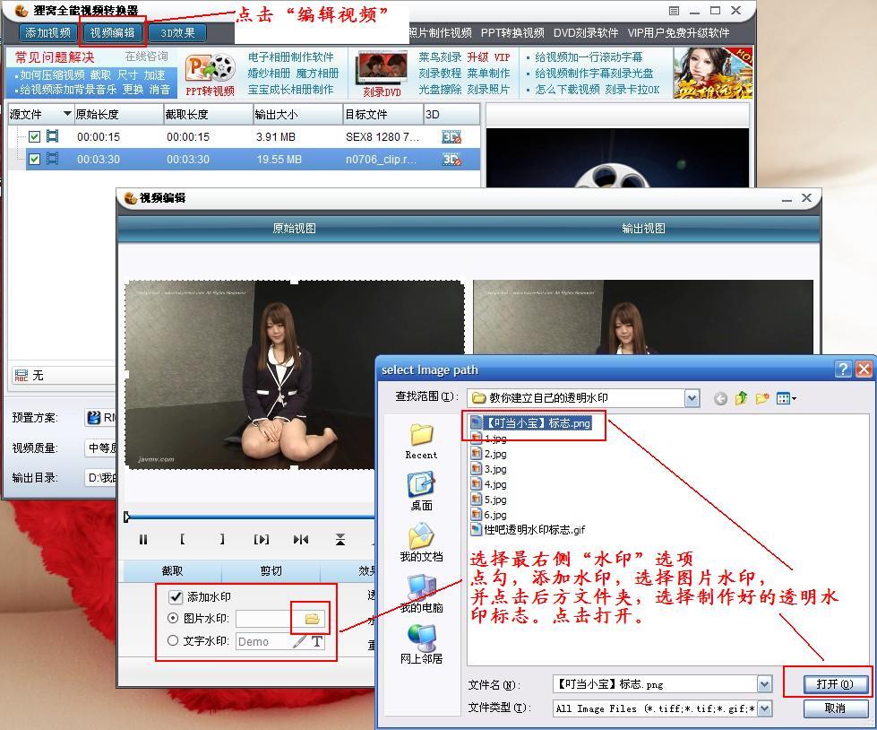Expand the 文件类型 file type dropdown

coord(764,708)
